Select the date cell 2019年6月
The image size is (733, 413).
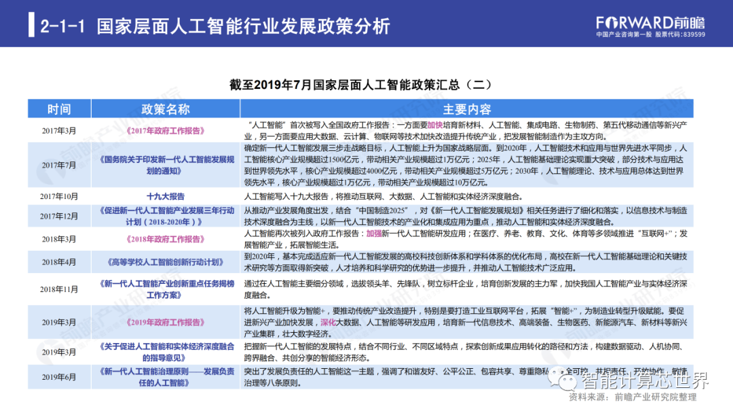[x=59, y=377]
